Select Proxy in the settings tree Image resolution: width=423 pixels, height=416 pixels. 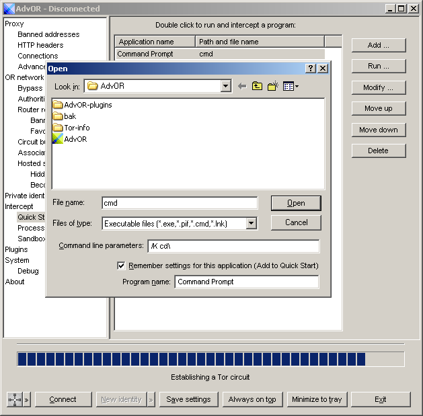click(14, 24)
